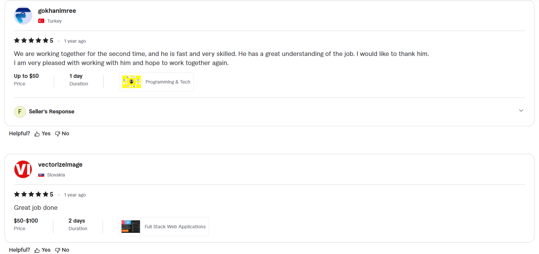Click the chevron next to Seller's Response
539x254 pixels.
(521, 110)
